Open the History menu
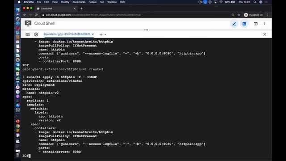This screenshot has width=286, height=161. [65, 2]
